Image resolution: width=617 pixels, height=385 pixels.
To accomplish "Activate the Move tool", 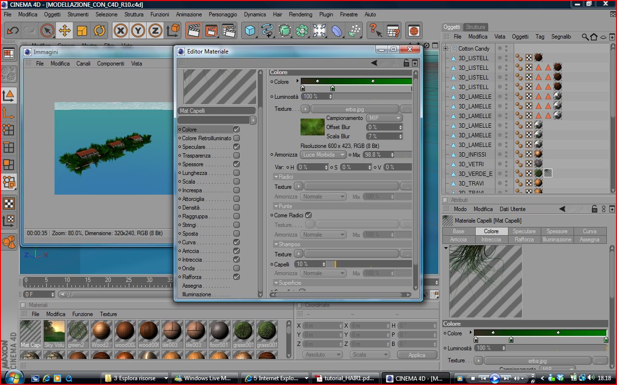I will [64, 31].
